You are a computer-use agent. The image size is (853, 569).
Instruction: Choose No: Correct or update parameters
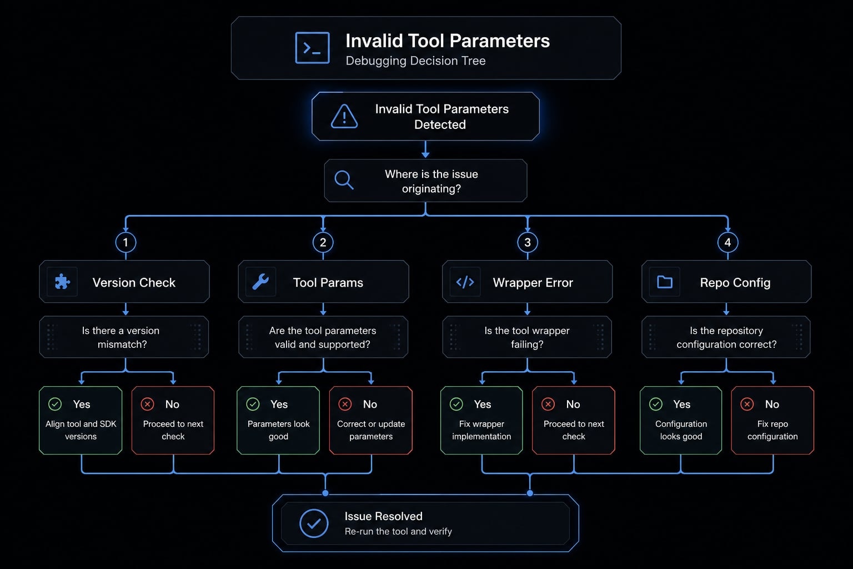pyautogui.click(x=371, y=421)
